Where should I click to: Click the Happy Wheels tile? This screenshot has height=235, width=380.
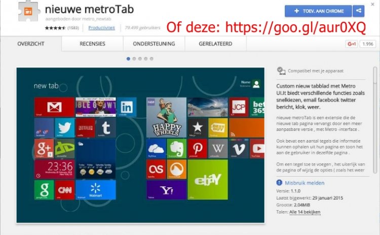[167, 118]
